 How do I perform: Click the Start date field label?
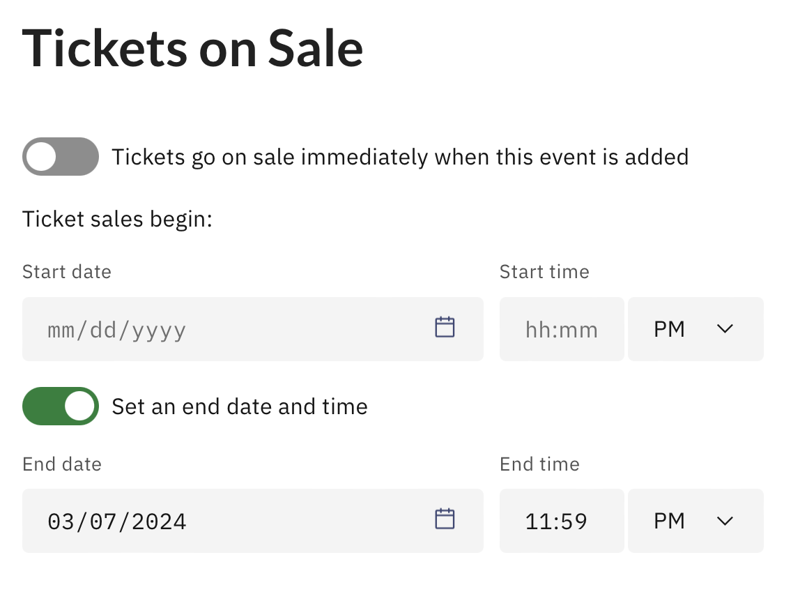coord(66,271)
